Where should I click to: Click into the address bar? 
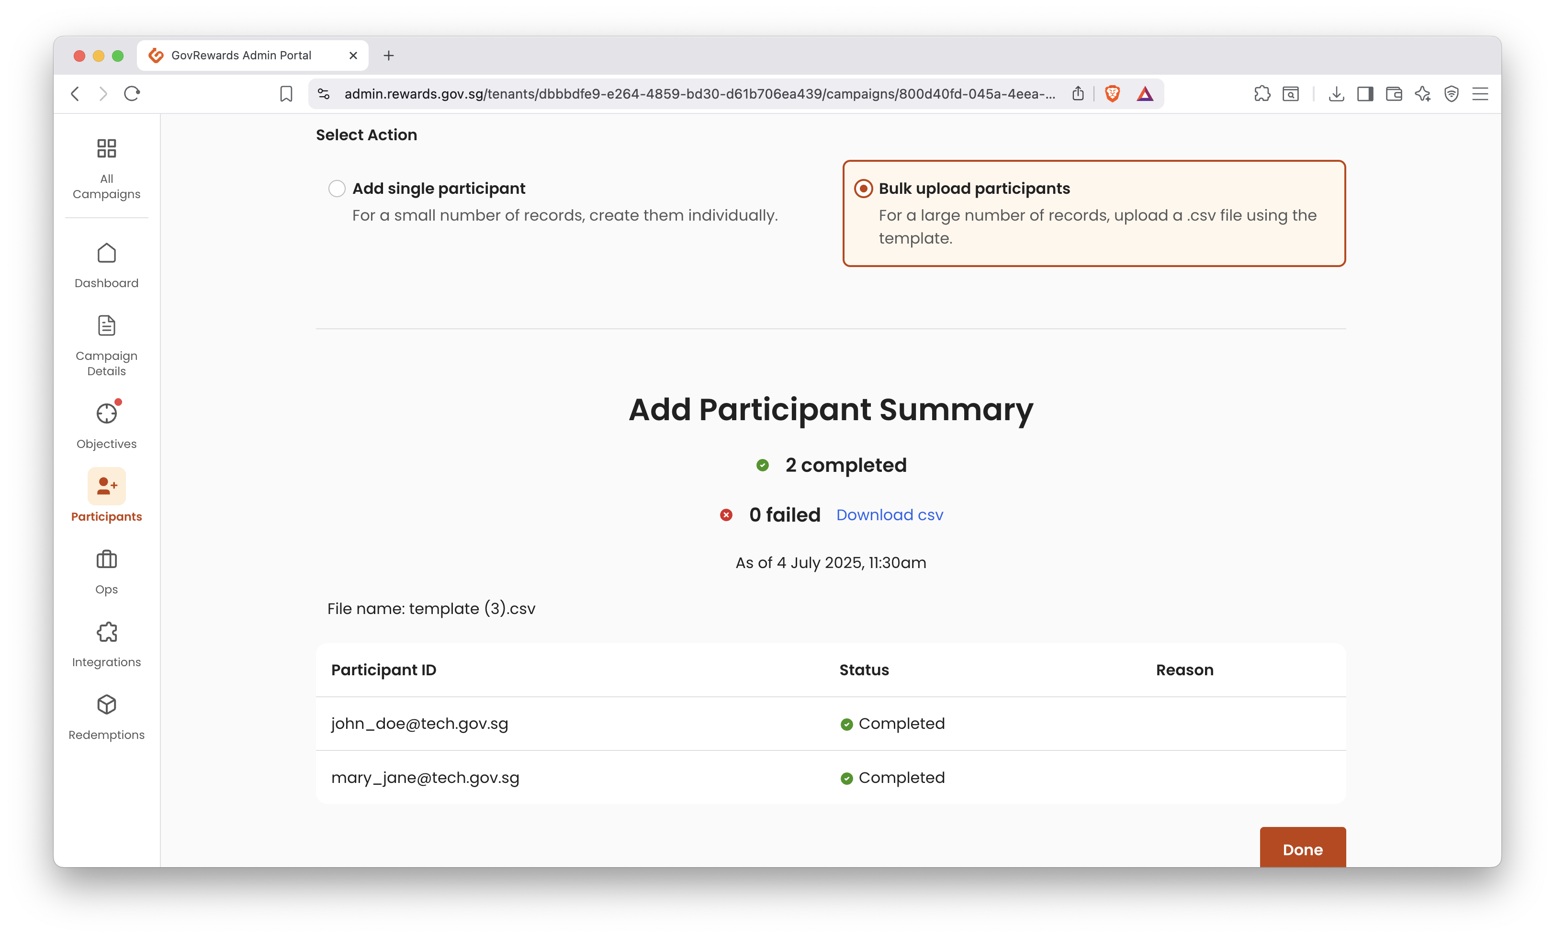pyautogui.click(x=694, y=93)
